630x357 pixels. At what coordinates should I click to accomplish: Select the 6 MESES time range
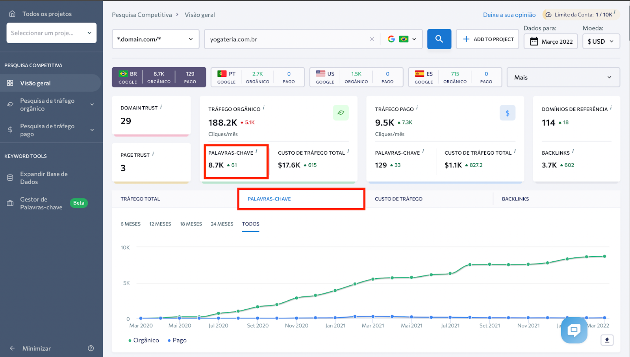(x=131, y=224)
